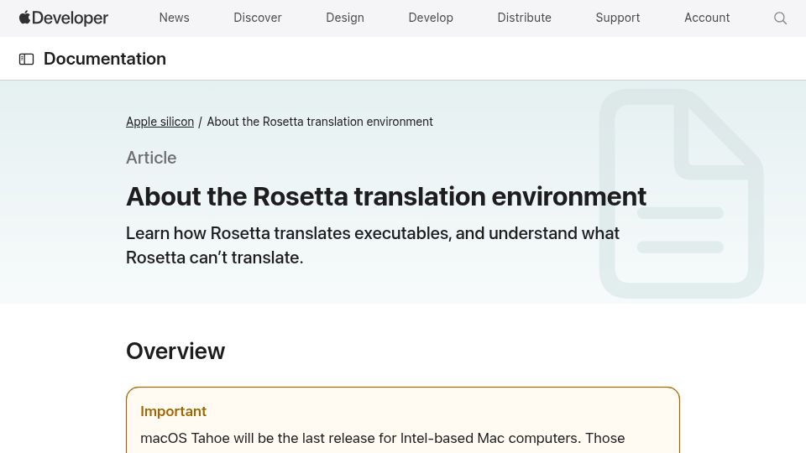Visit the Support page
The height and width of the screenshot is (453, 806).
(x=618, y=18)
